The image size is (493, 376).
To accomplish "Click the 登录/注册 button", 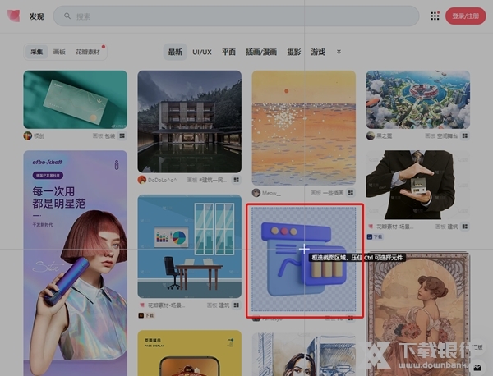I will [x=465, y=16].
